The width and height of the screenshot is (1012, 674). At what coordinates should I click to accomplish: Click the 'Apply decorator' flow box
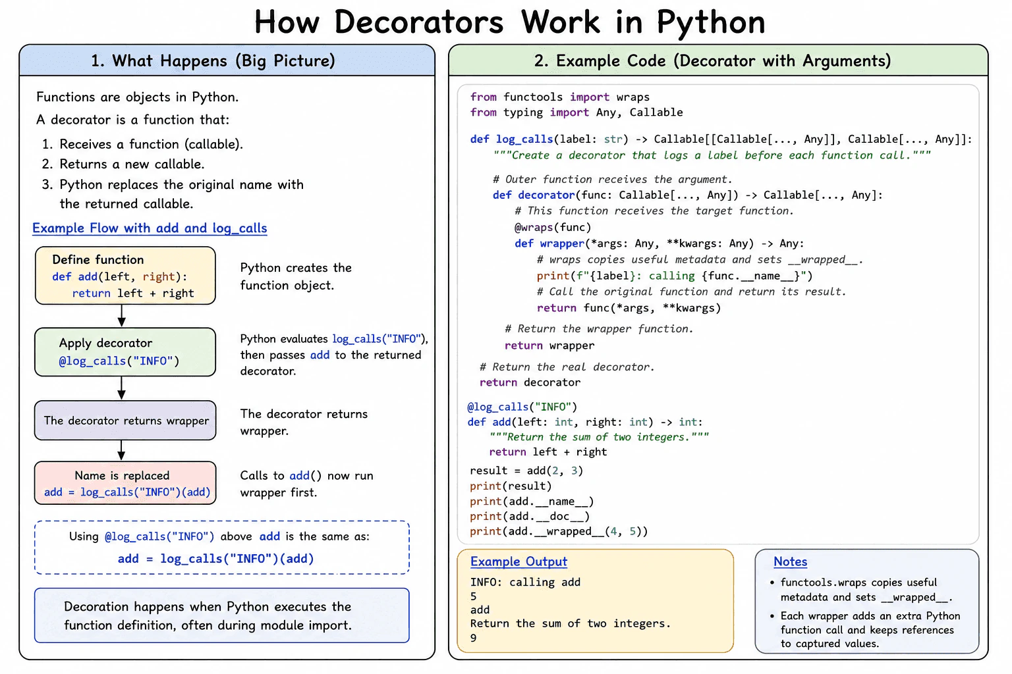[x=125, y=352]
